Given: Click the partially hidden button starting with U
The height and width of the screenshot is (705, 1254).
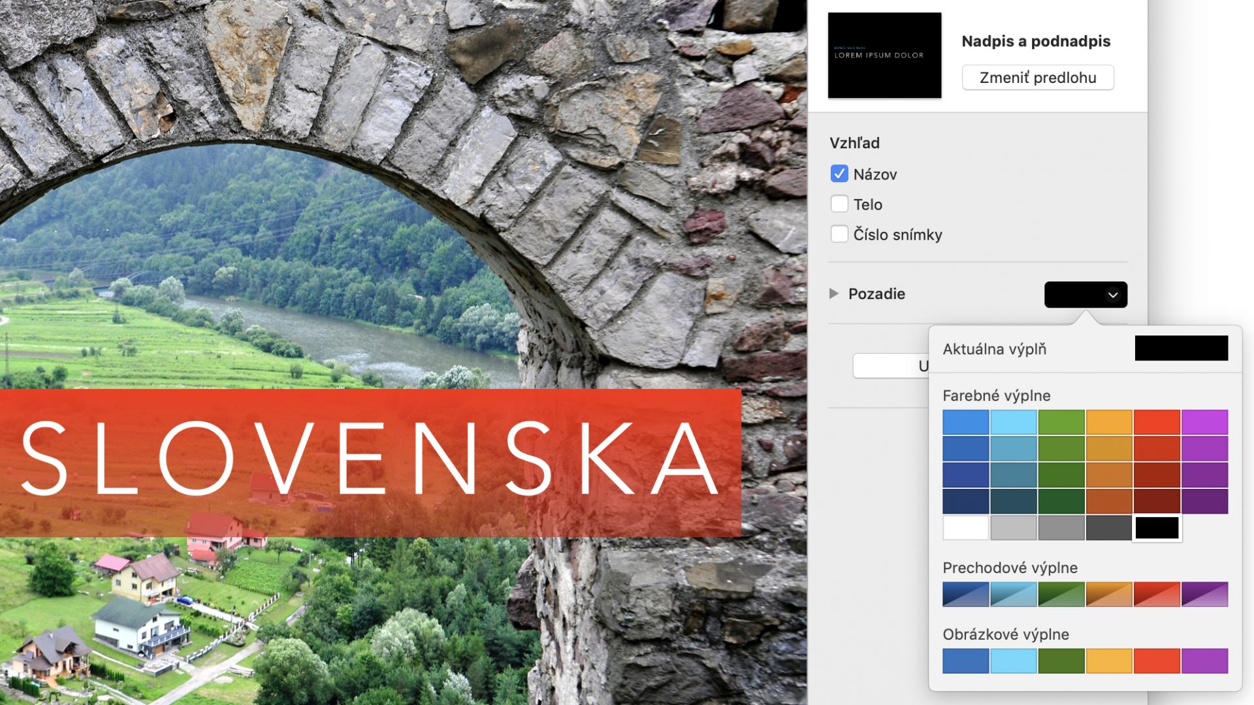Looking at the screenshot, I should point(891,366).
